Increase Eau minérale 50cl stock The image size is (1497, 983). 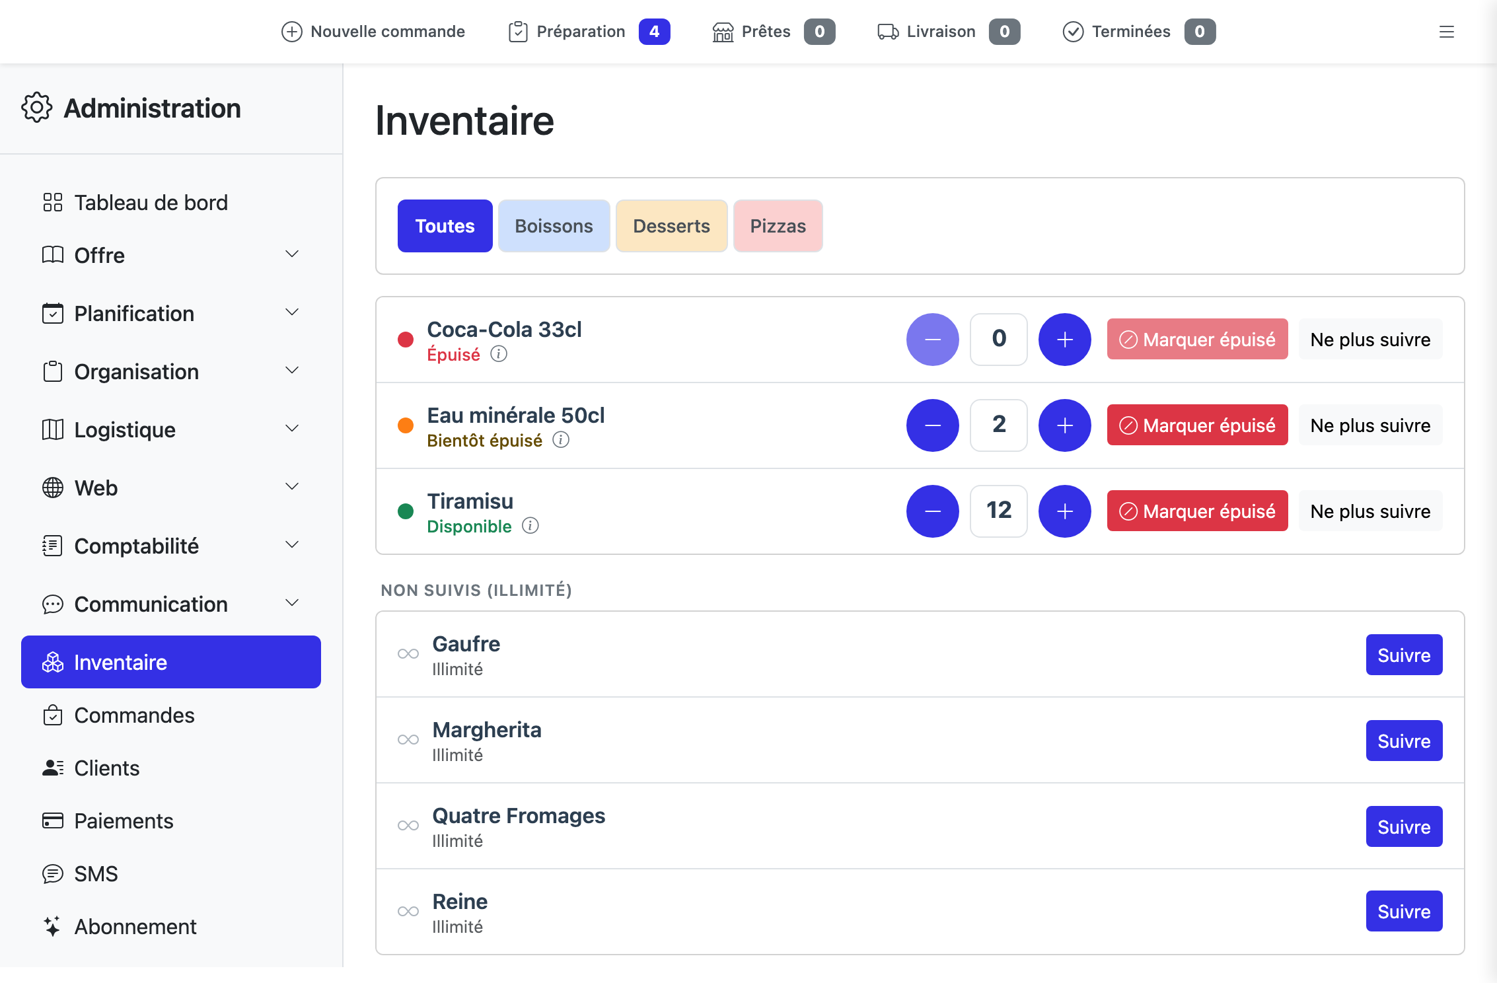pyautogui.click(x=1064, y=425)
